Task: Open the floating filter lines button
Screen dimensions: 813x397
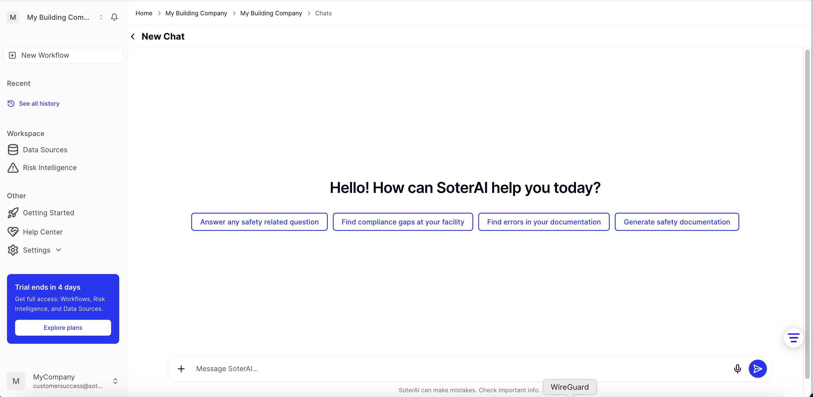Action: pos(793,338)
